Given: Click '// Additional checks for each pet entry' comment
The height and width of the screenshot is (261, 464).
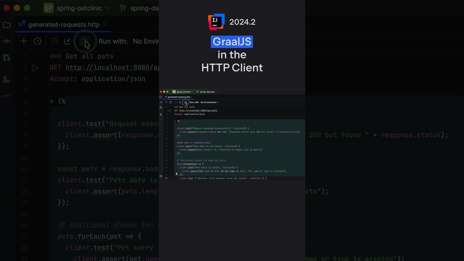Looking at the screenshot, I should (202, 160).
